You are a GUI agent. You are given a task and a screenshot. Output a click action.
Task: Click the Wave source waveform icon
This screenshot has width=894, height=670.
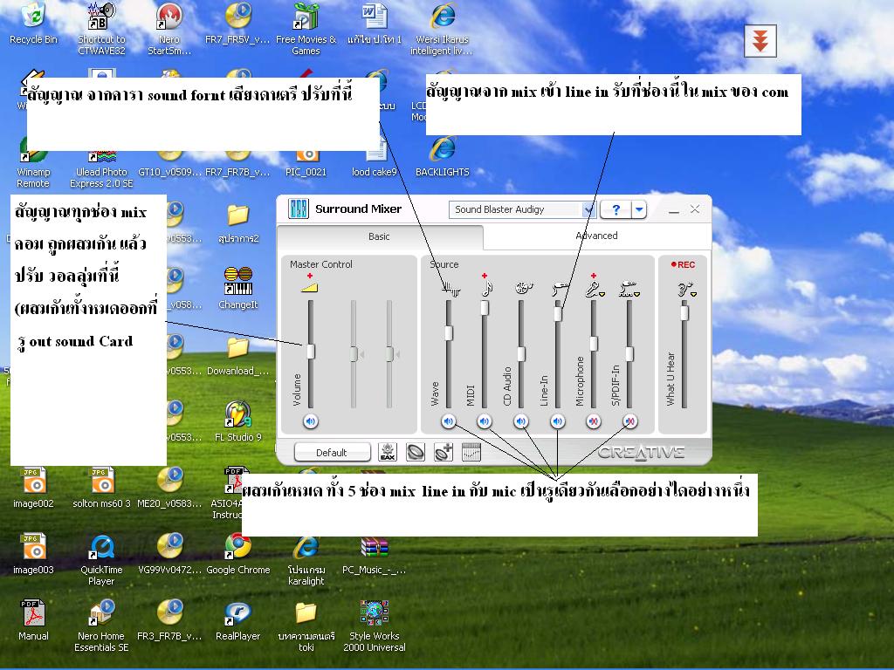pos(451,290)
